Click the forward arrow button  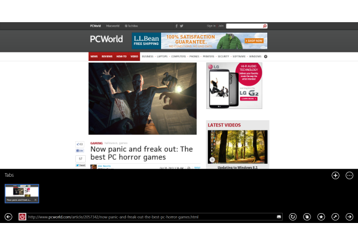[349, 217]
